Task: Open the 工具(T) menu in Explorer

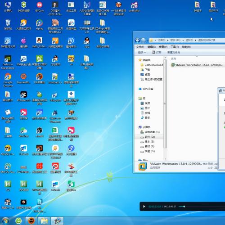Action: point(175,47)
